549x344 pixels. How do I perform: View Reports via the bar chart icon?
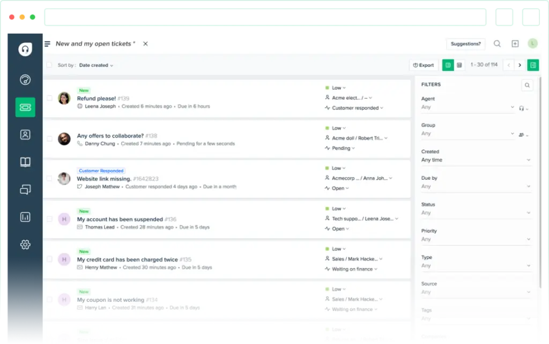click(x=25, y=217)
